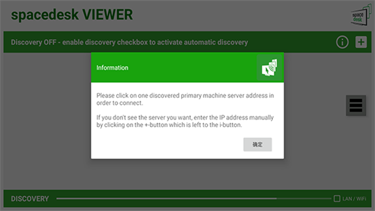375x211 pixels.
Task: Click the paragraph about entering IP address manually
Action: pyautogui.click(x=185, y=121)
